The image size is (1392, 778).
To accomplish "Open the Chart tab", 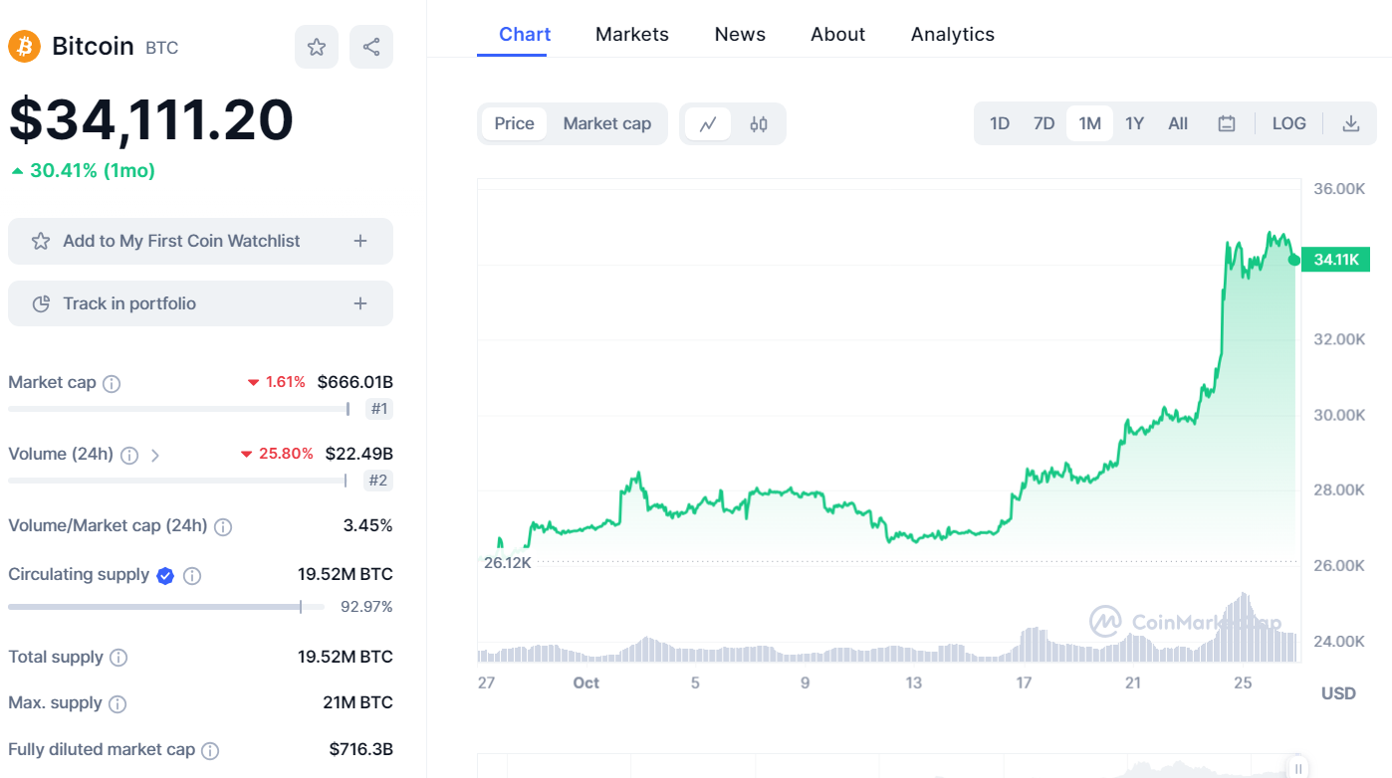I will [x=525, y=34].
